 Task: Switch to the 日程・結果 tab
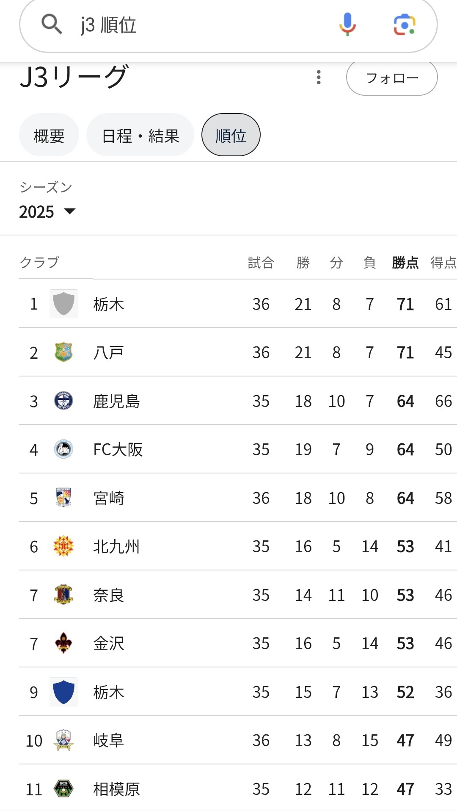140,136
